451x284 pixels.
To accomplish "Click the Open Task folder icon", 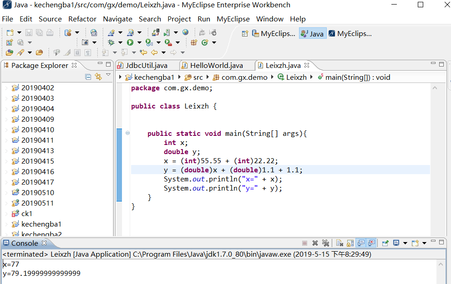I will coord(40,52).
